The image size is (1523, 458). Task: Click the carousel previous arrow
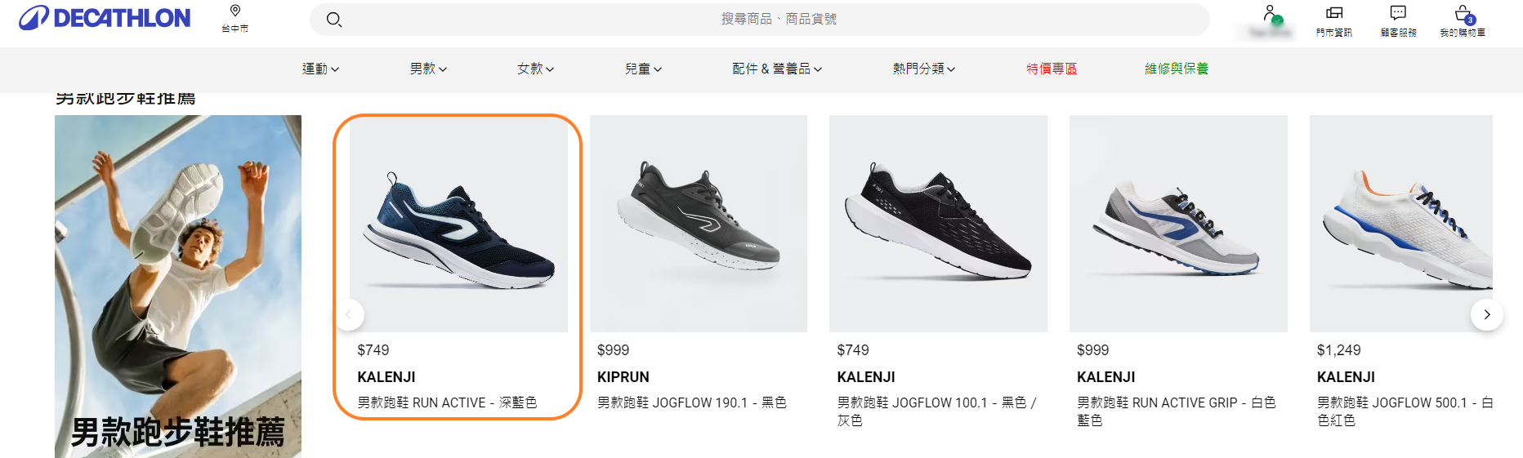tap(349, 314)
